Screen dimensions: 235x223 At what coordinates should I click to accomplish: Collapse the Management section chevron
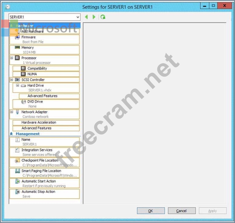click(11, 134)
